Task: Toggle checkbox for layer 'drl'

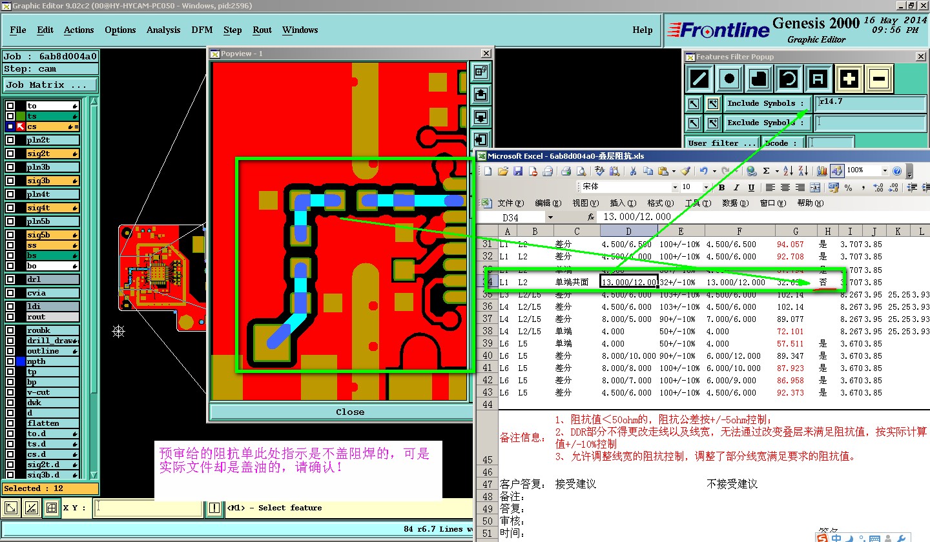Action: [x=10, y=279]
